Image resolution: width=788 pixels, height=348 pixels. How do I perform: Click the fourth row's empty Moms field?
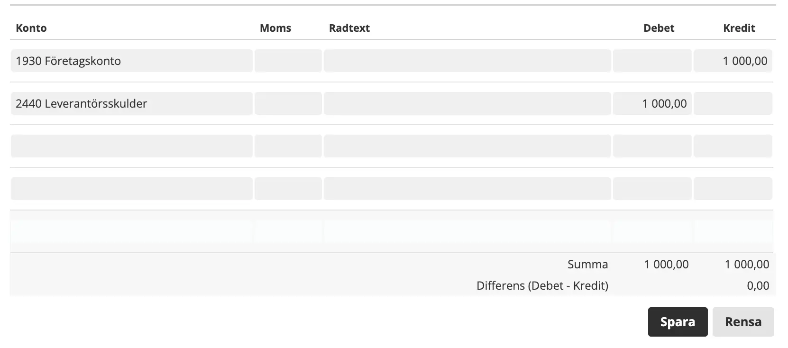(x=288, y=189)
